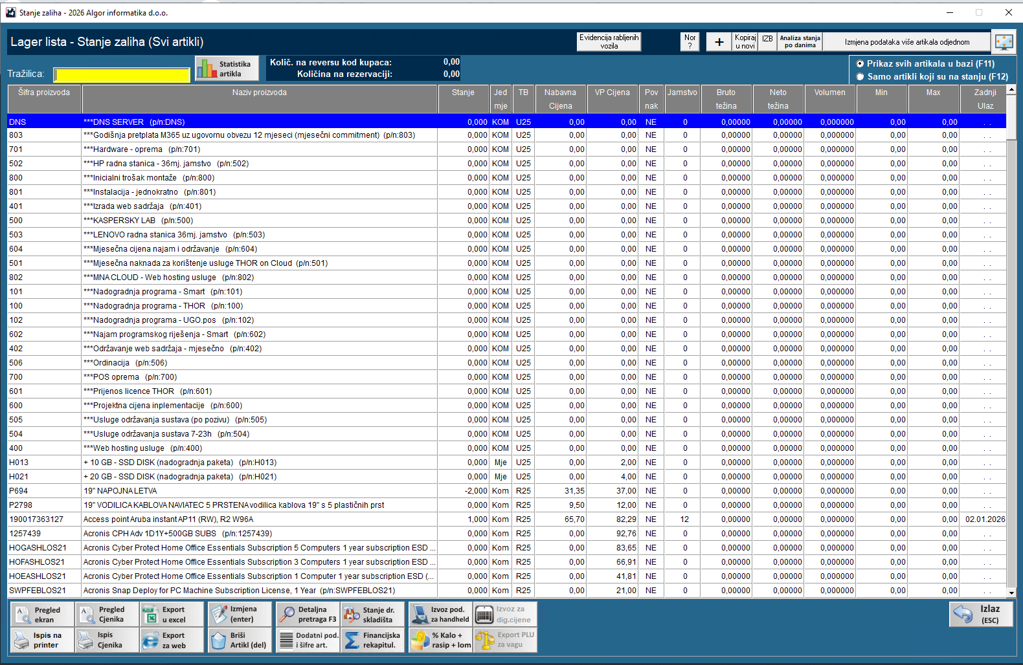
Task: Click % Kalo + rasip + lom
Action: click(x=441, y=640)
